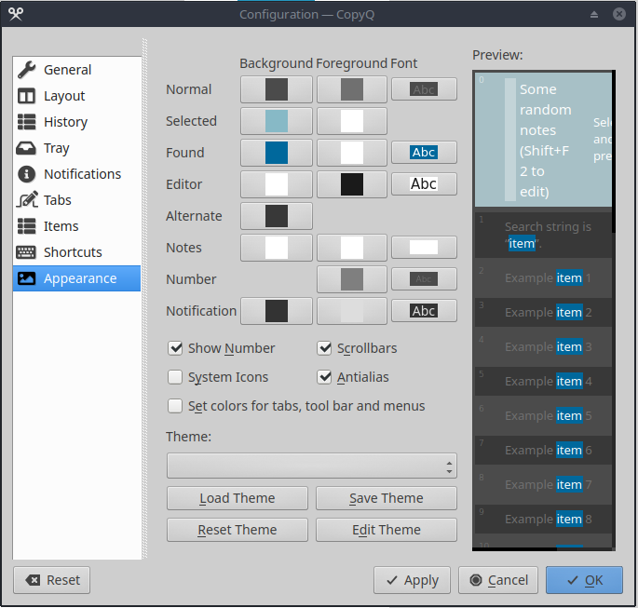Click the keep-above arrow in title bar
The width and height of the screenshot is (638, 608).
pyautogui.click(x=594, y=15)
